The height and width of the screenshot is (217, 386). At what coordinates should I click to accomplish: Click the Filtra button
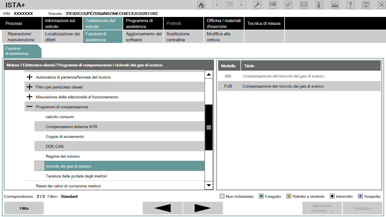coord(24,208)
